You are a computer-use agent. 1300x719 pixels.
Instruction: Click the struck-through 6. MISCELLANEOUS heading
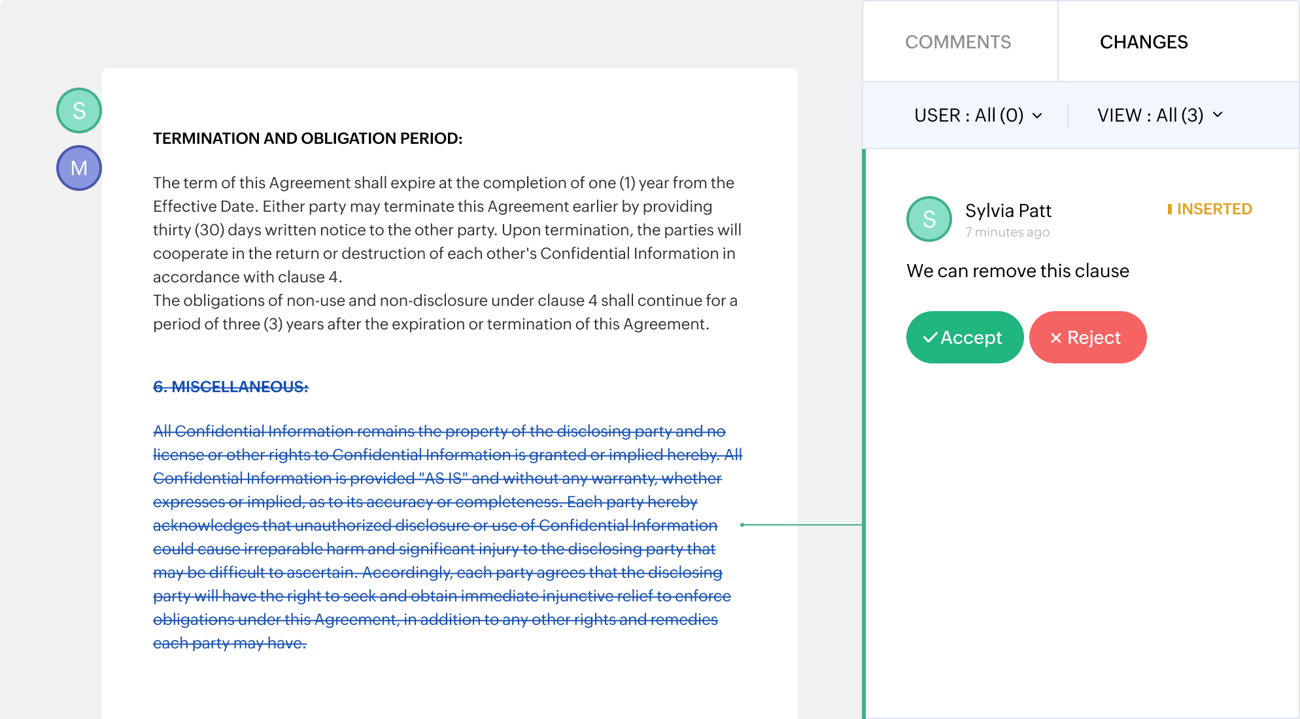pos(230,387)
